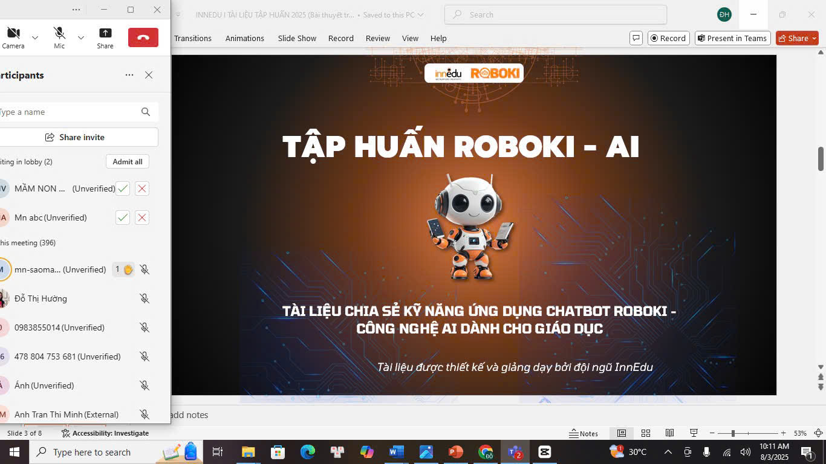Open camera options dropdown arrow
This screenshot has height=464, width=826.
coord(35,37)
